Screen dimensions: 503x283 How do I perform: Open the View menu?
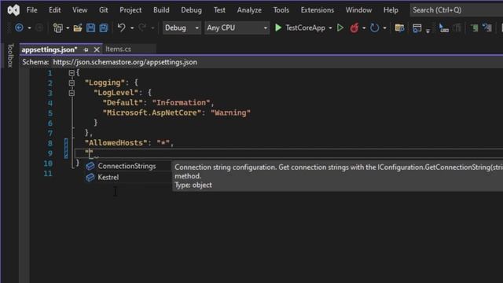coord(79,10)
